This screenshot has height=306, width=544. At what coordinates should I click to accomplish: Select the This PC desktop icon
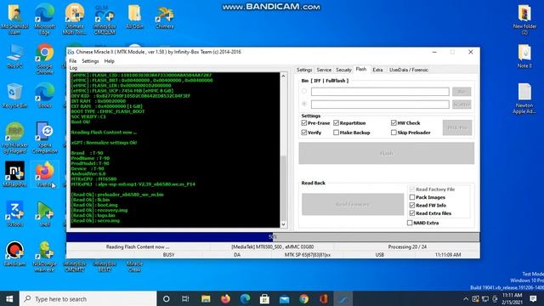click(x=14, y=56)
